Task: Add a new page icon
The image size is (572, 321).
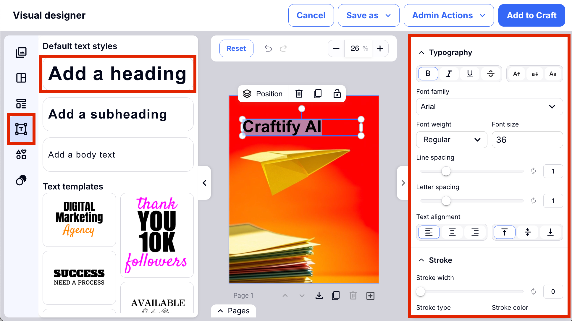Action: pos(370,296)
